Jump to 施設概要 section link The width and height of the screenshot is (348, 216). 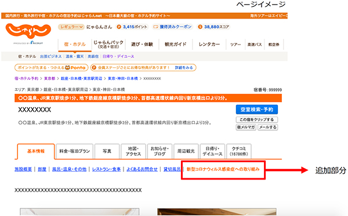click(x=23, y=170)
